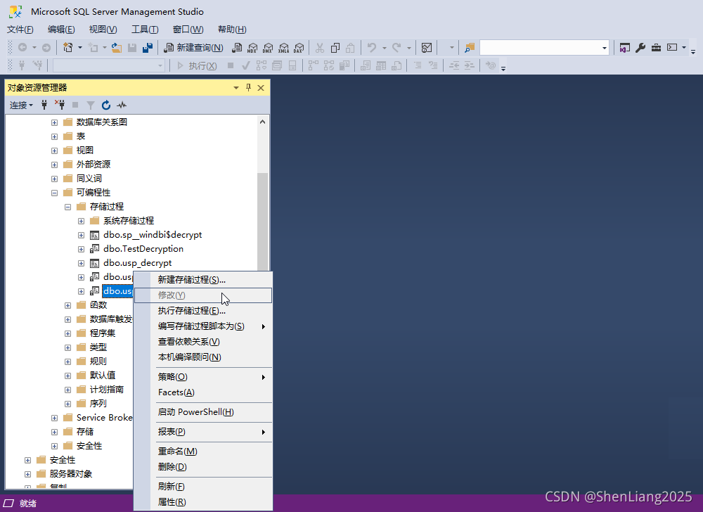
Task: Create a new XMLA query
Action: [283, 47]
